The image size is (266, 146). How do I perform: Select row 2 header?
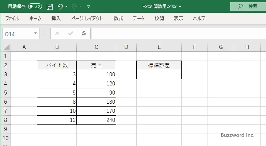[5, 65]
